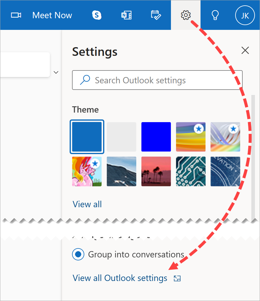This screenshot has width=260, height=301.
Task: Select the palm trees sunset theme
Action: (x=156, y=171)
